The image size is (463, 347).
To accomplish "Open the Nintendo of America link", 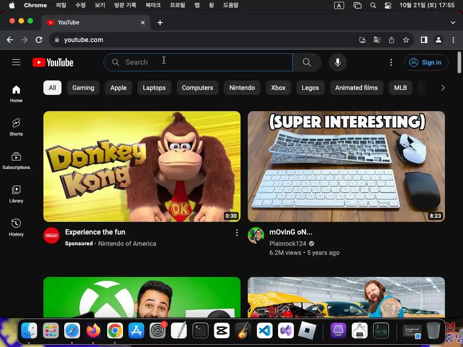I will (127, 244).
